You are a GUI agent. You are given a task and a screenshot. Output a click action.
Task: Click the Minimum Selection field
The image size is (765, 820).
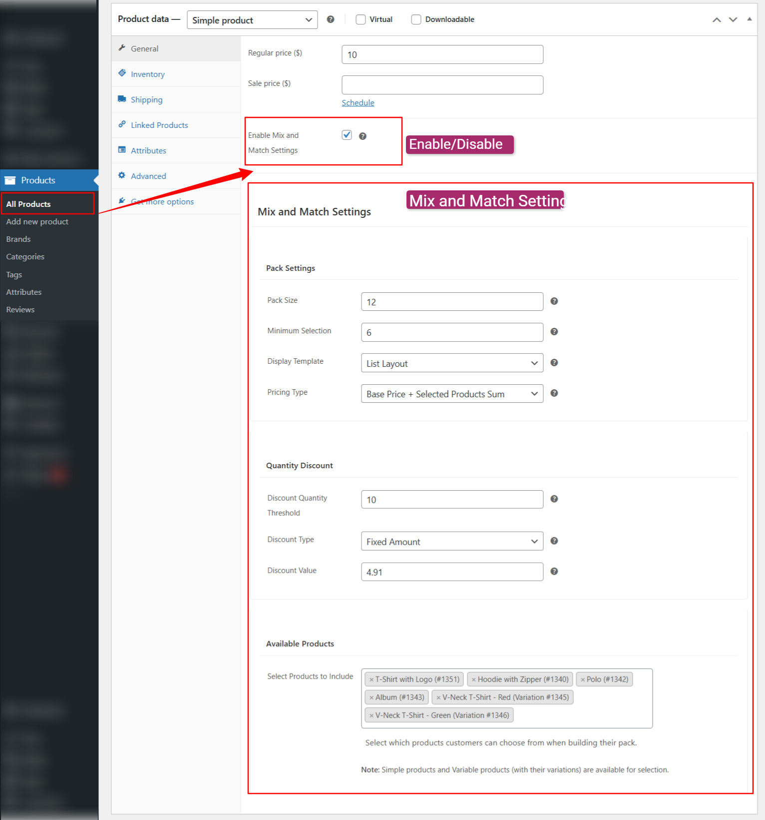click(x=452, y=332)
